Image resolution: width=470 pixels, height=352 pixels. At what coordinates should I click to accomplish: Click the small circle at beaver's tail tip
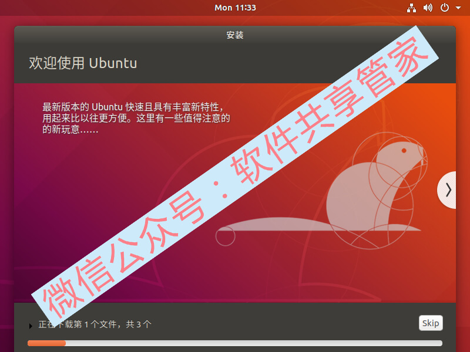tap(226, 236)
